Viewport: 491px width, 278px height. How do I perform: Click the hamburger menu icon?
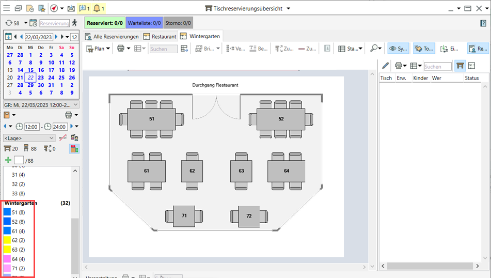click(x=6, y=8)
